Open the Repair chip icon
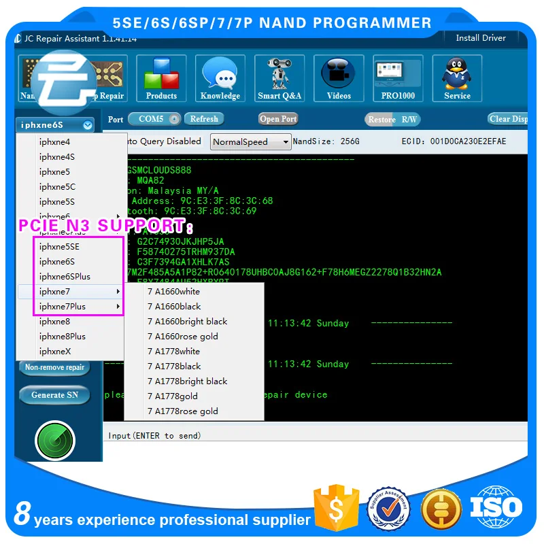Screen dimensions: 544x544 pos(109,78)
